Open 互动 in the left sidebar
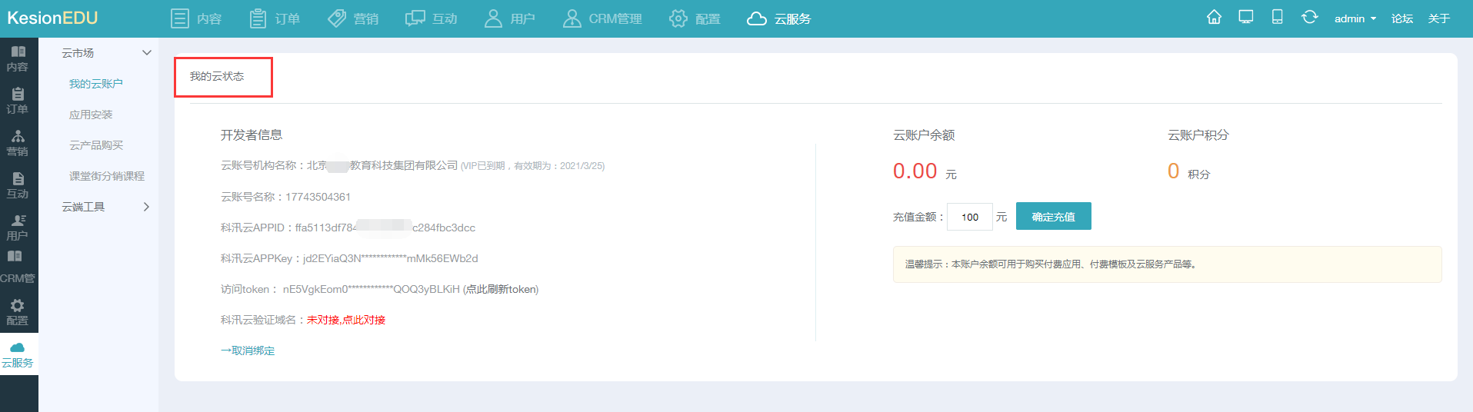The height and width of the screenshot is (412, 1473). (x=18, y=185)
